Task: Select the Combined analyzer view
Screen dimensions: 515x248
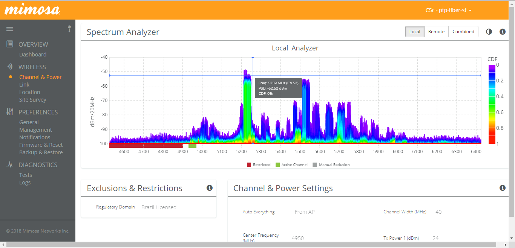Action: point(463,32)
